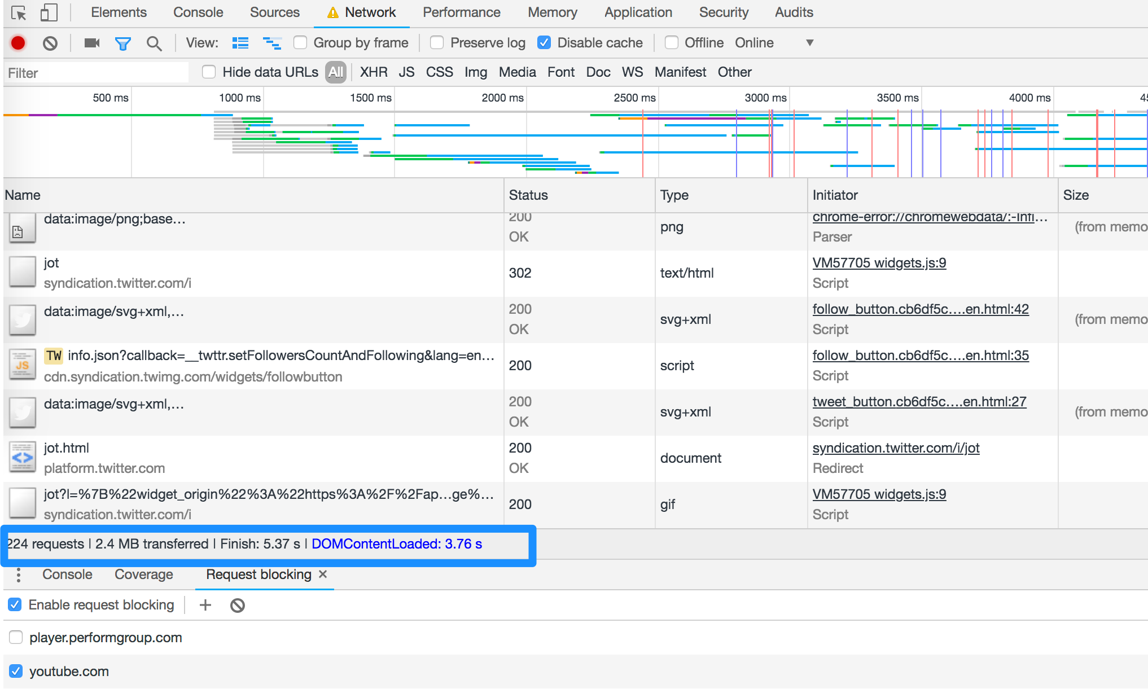Click Add request blocking pattern button
Viewport: 1148px width, 693px height.
point(206,606)
